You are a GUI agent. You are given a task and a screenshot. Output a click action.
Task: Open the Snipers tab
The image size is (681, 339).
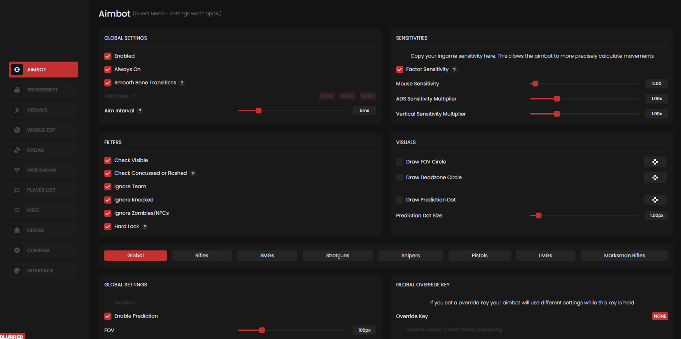tap(411, 255)
